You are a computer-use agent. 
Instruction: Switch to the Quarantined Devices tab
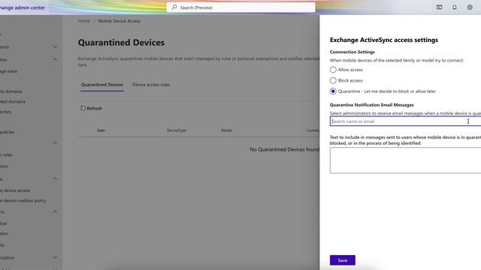102,85
